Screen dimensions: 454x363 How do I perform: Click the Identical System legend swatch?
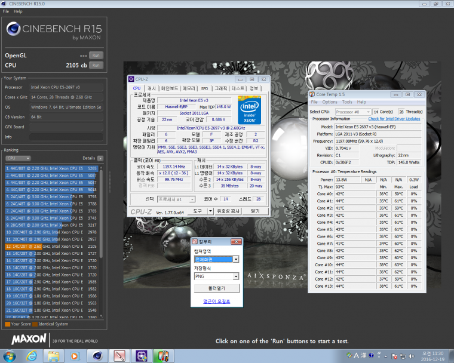point(35,324)
